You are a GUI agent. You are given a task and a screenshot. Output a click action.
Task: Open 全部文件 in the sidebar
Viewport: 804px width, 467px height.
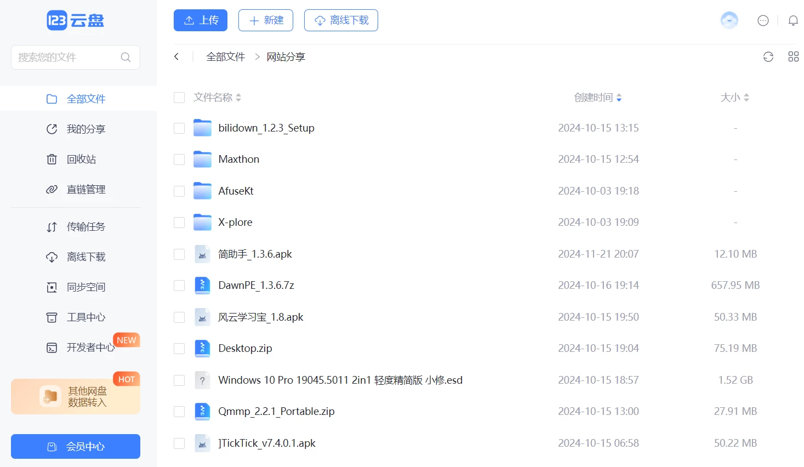(78, 99)
